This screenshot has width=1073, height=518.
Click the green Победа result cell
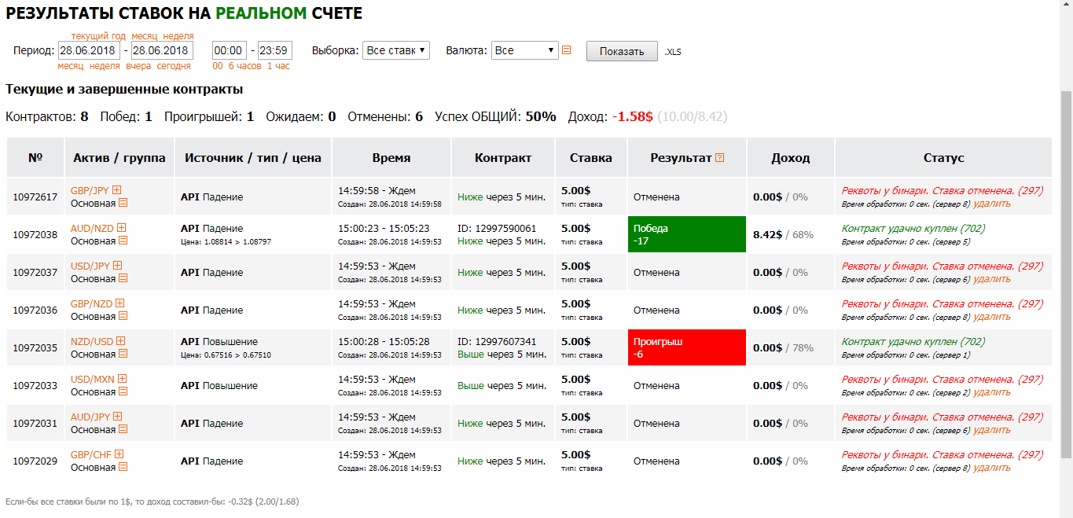pos(687,234)
